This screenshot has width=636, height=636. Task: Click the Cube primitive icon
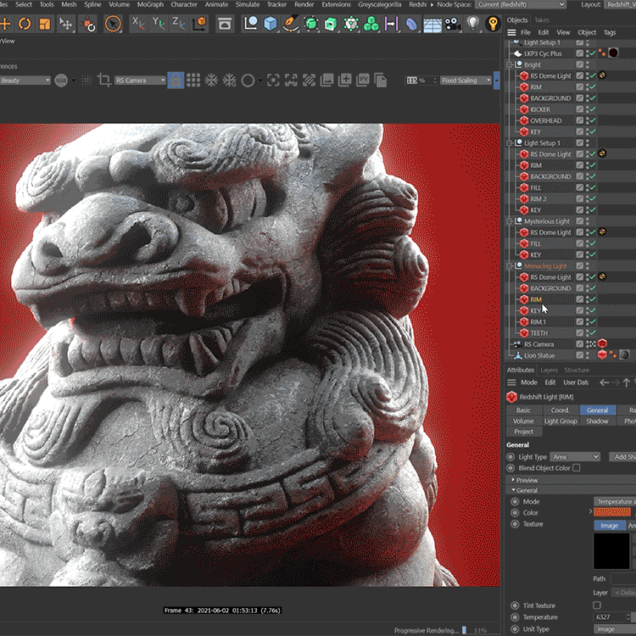pyautogui.click(x=269, y=24)
